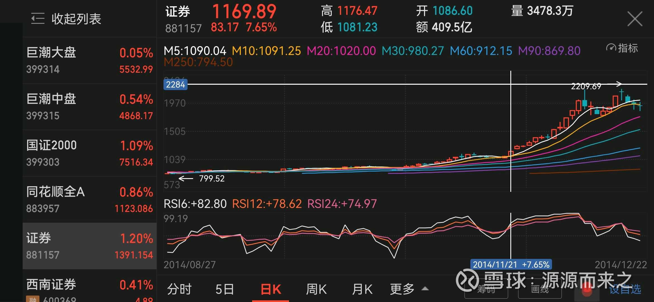654x302 pixels.
Task: Tap the M5:1090.04 moving average label
Action: [195, 51]
